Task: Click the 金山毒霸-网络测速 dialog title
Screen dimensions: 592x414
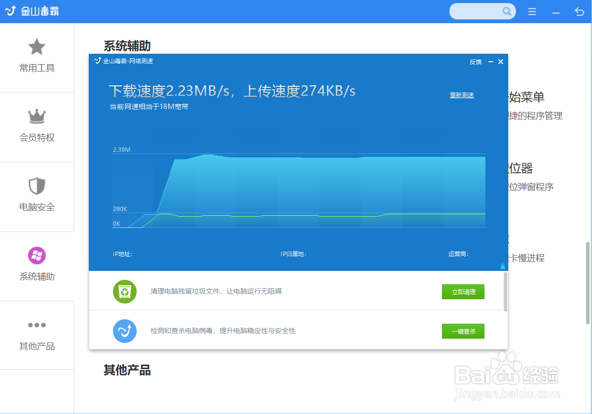Action: tap(128, 61)
